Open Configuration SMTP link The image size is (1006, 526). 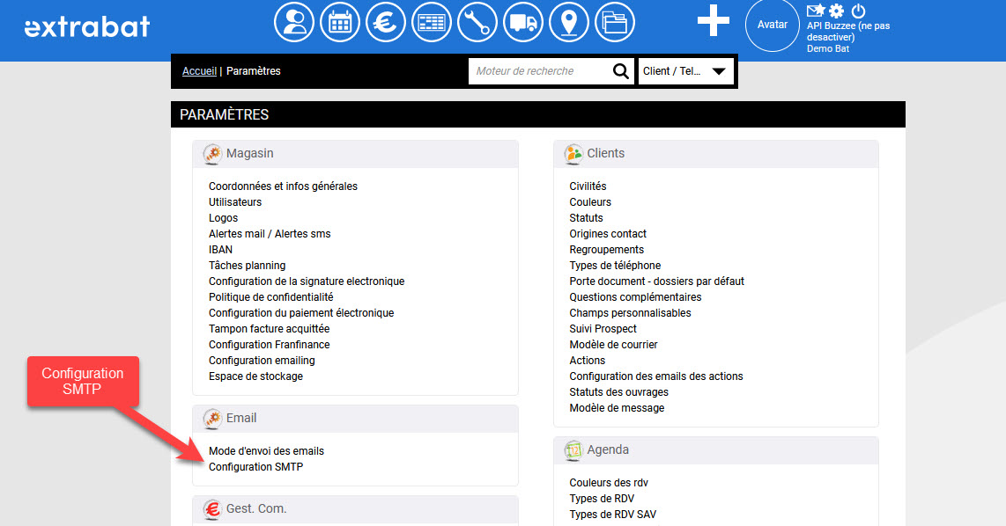255,467
